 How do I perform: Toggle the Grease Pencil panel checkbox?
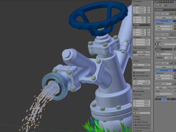[x=136, y=48]
